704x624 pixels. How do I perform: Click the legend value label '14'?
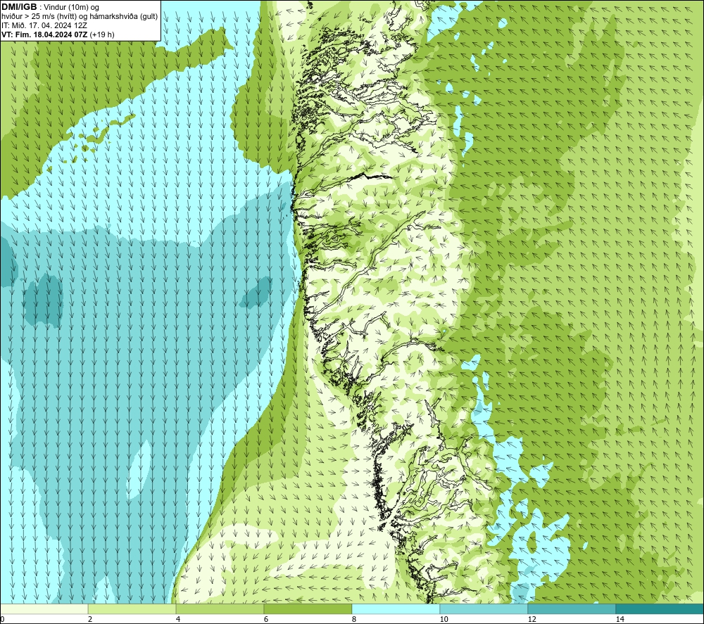pyautogui.click(x=620, y=619)
